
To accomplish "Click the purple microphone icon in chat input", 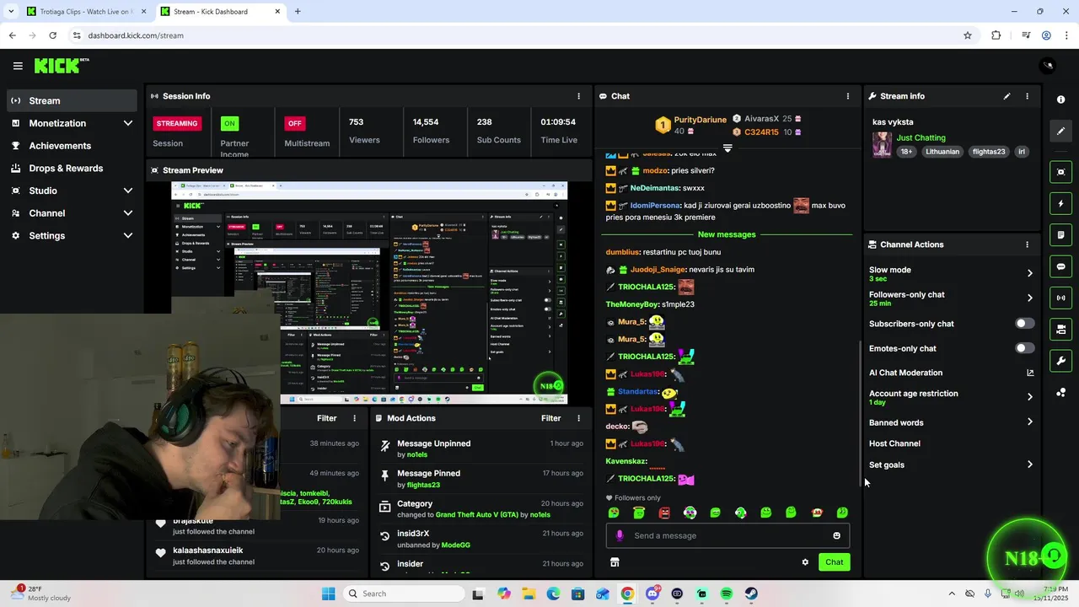I will point(620,535).
